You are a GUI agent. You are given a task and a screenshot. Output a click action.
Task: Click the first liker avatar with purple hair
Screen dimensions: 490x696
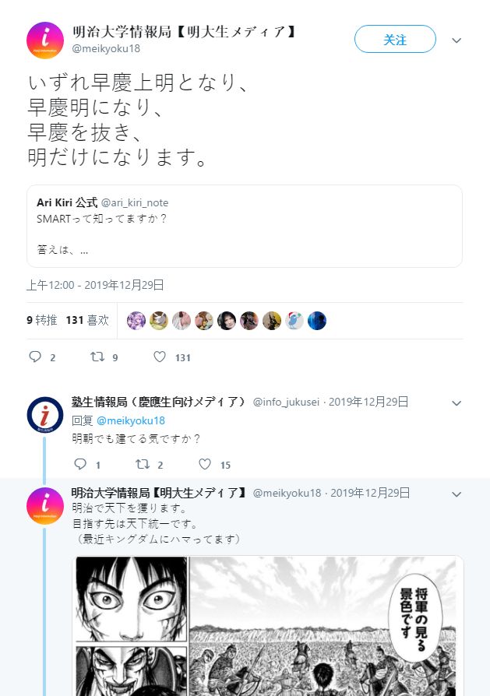(x=136, y=321)
